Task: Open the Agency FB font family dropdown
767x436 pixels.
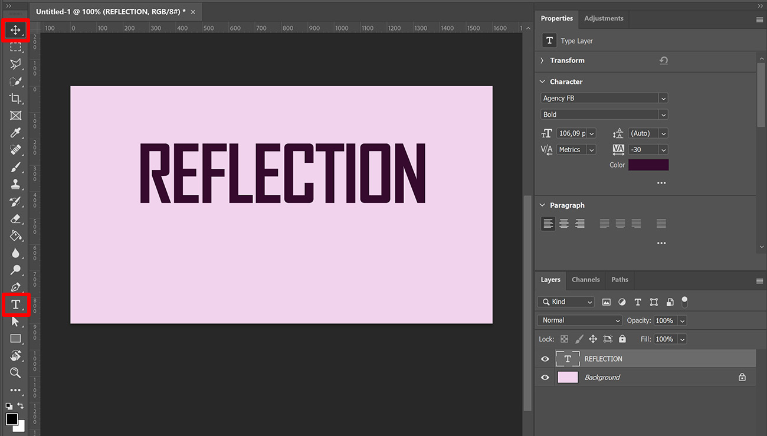Action: click(x=663, y=98)
